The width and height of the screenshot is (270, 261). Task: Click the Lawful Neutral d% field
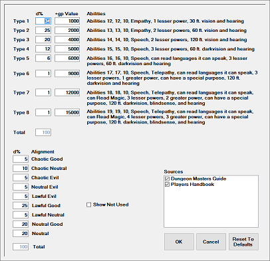click(x=21, y=215)
